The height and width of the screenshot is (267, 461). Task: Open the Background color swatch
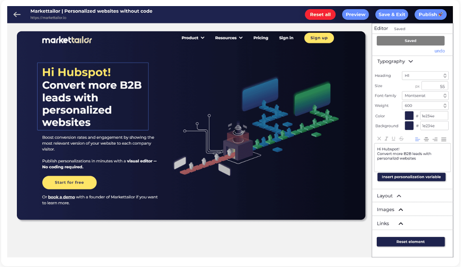point(409,126)
